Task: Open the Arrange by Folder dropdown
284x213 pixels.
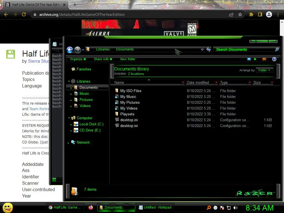Action: click(x=264, y=70)
